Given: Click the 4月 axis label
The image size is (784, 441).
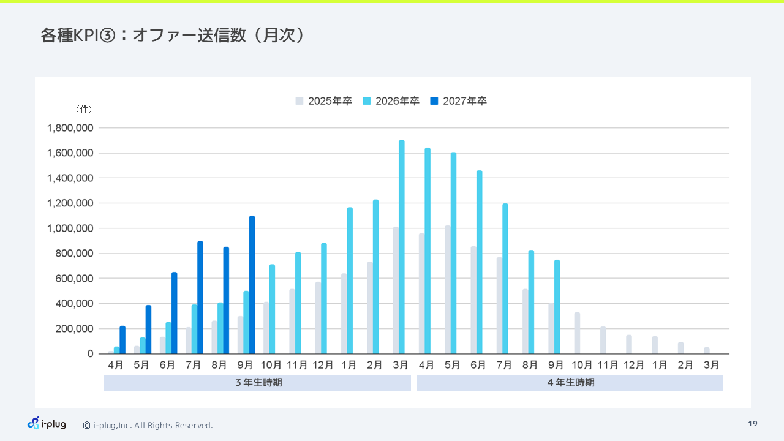Looking at the screenshot, I should click(115, 364).
